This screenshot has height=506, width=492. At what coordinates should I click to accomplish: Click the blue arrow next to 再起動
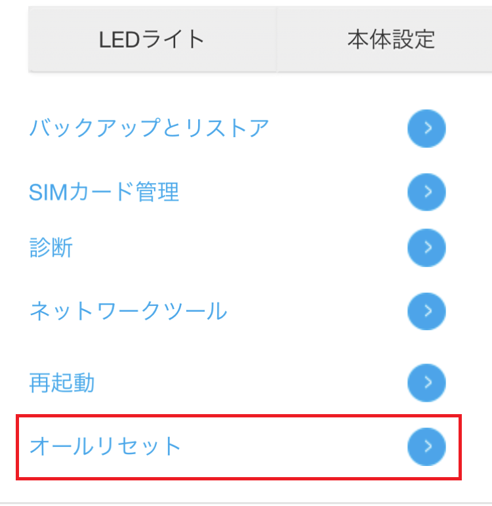point(426,383)
